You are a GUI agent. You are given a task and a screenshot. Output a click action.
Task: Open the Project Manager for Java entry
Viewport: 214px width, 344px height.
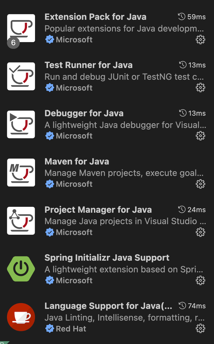[107, 221]
